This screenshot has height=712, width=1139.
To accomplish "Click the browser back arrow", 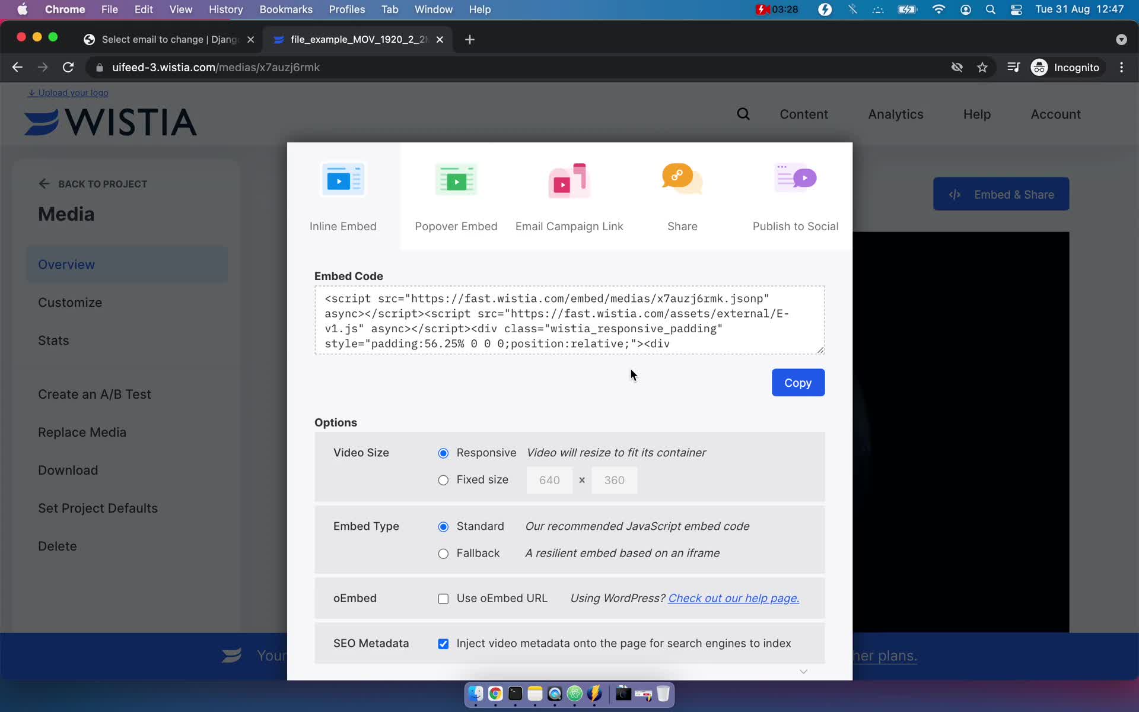I will [17, 67].
